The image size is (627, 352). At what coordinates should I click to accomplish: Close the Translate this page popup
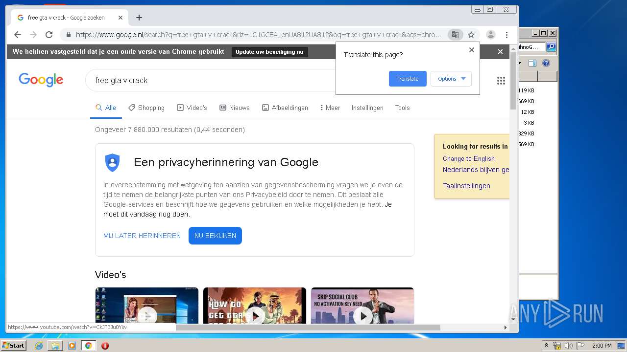pyautogui.click(x=472, y=50)
